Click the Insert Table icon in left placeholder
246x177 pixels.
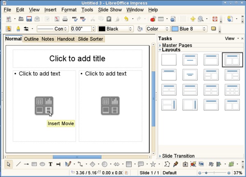pyautogui.click(x=39, y=101)
